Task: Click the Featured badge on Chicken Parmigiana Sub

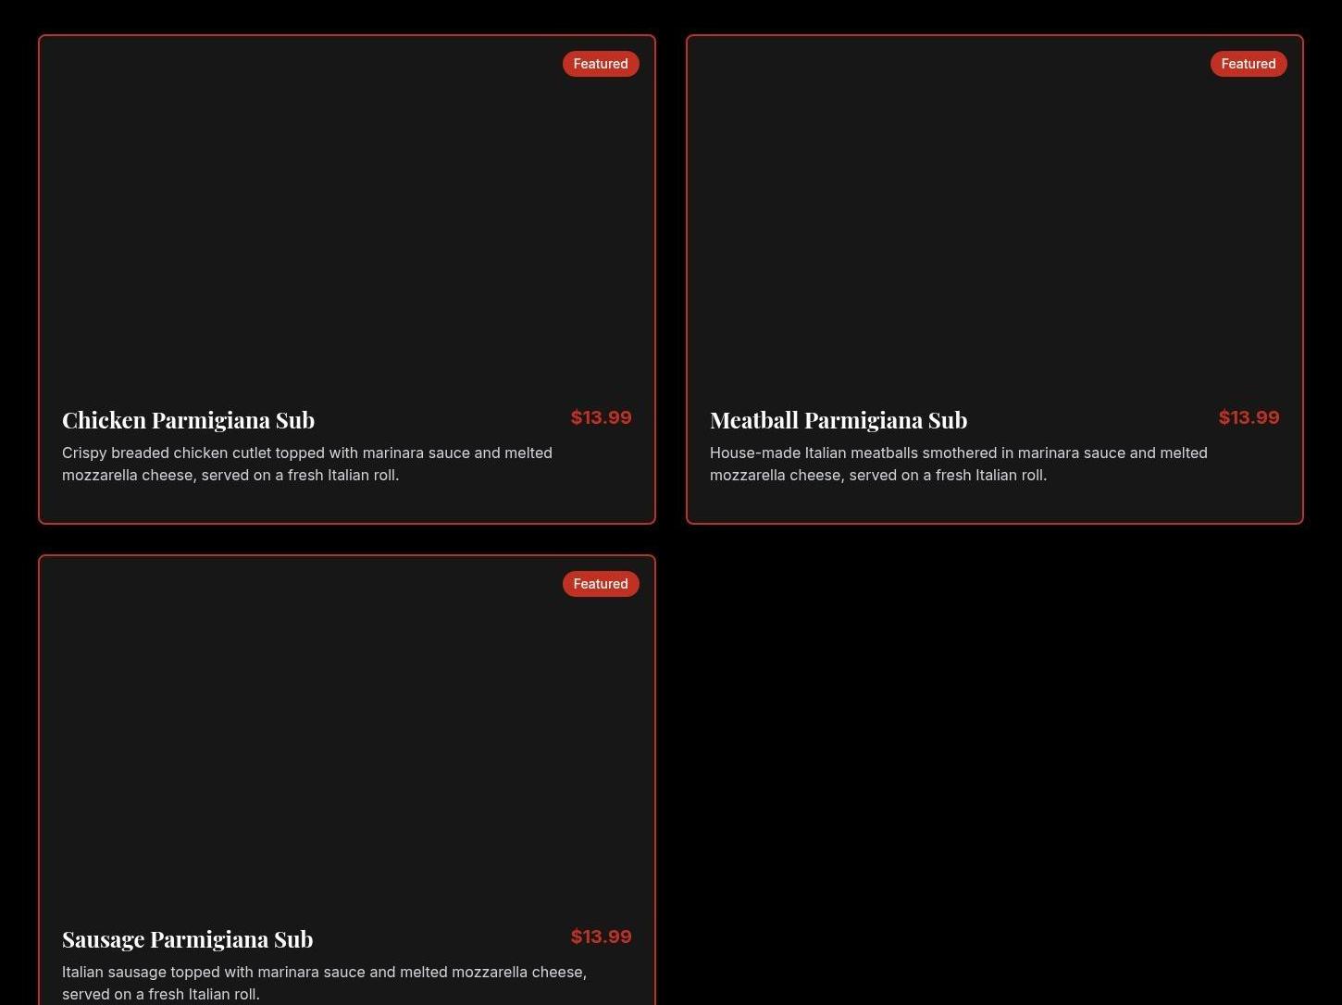Action: coord(601,64)
